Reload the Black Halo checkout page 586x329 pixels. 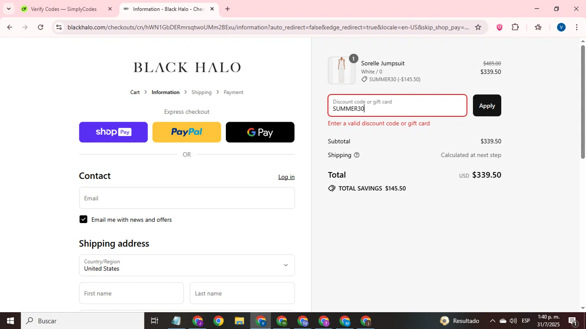[x=41, y=27]
